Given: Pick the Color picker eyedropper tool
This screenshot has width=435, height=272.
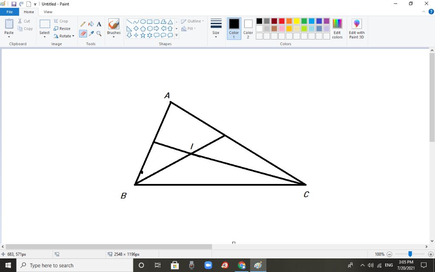Looking at the screenshot, I should pyautogui.click(x=91, y=34).
